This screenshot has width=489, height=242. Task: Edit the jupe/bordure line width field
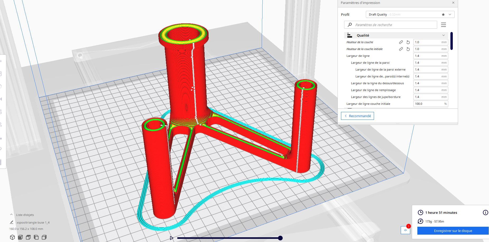pyautogui.click(x=431, y=97)
